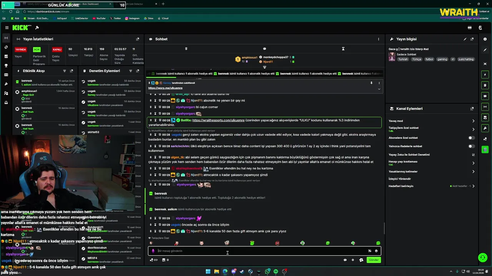Click the moderation hammer icon next to Kick logo

37,28
